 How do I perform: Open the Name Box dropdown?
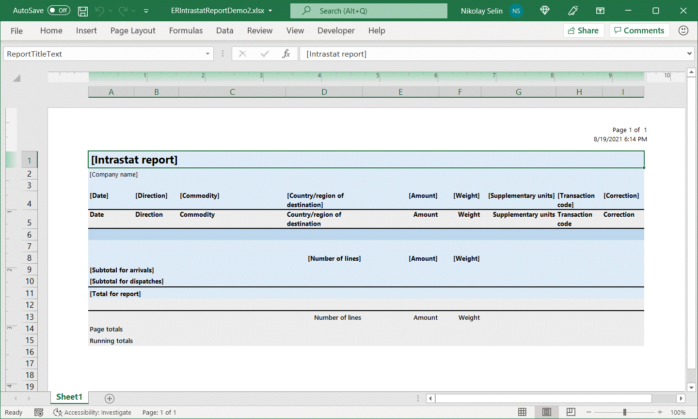207,54
